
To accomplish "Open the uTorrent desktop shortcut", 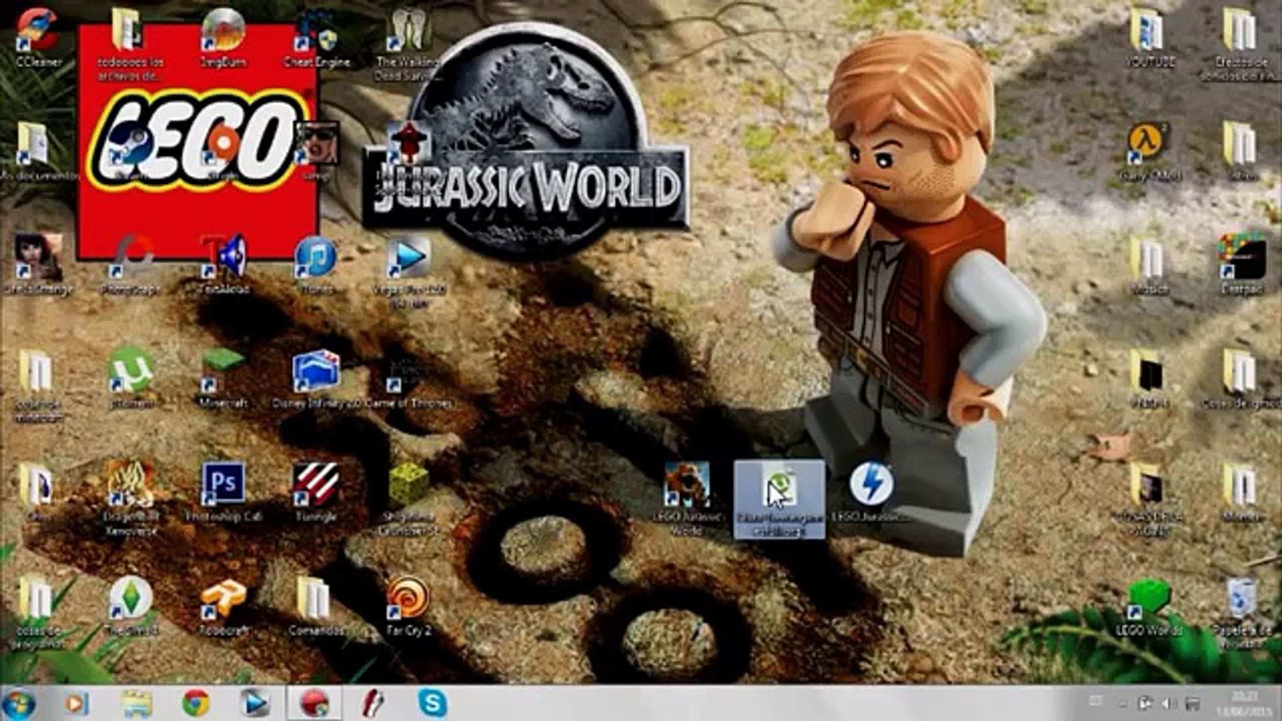I will pos(131,377).
